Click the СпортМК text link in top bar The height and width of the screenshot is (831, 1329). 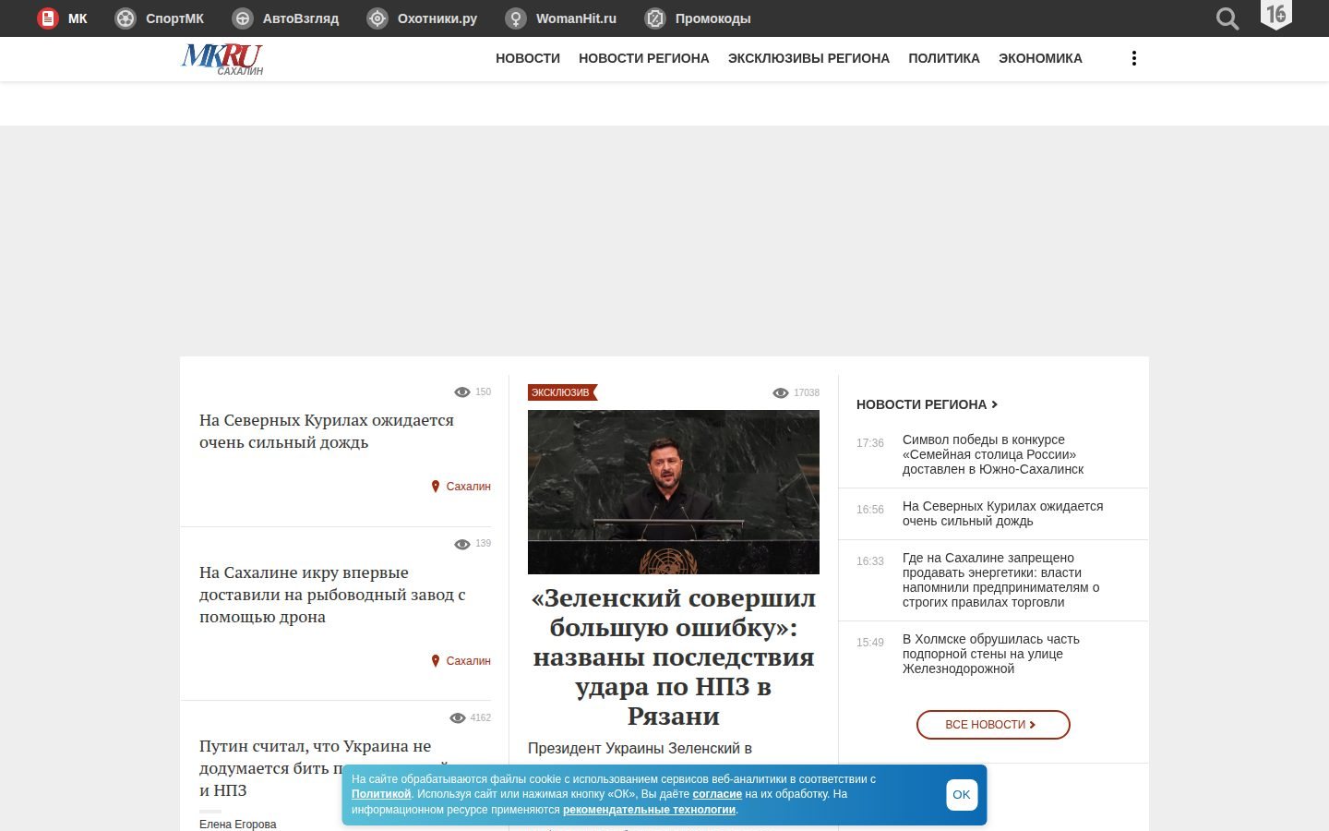tap(174, 18)
